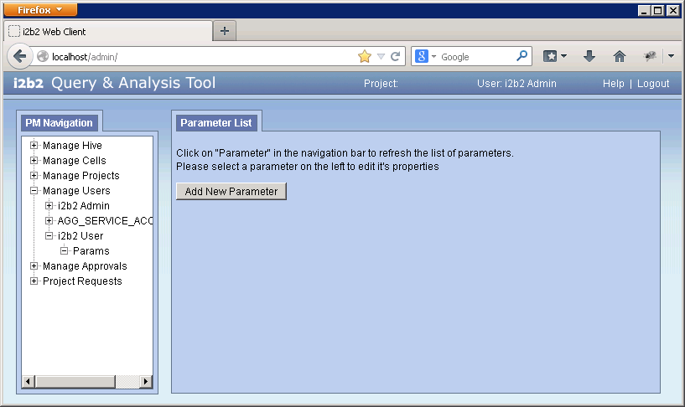Go to the Firefox home page icon

click(x=620, y=57)
